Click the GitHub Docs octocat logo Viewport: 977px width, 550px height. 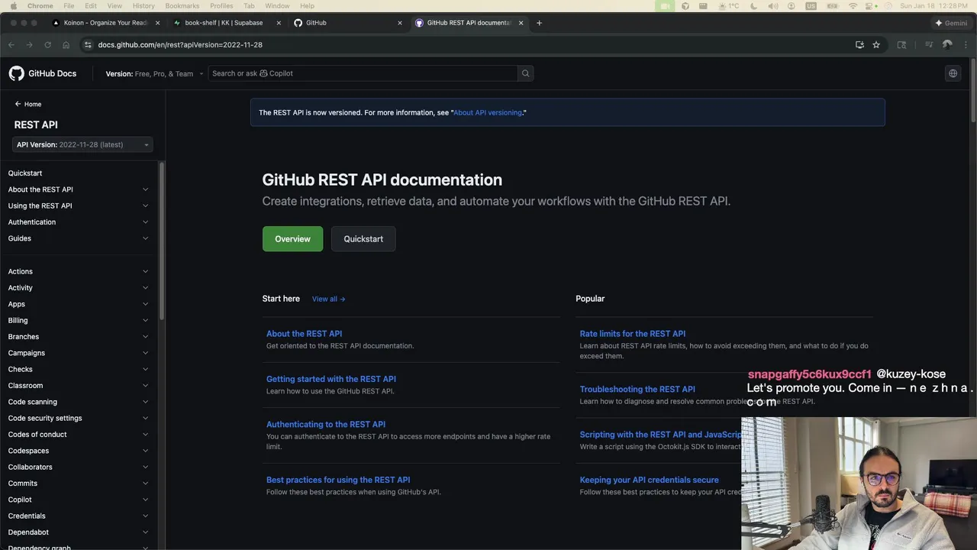point(16,73)
